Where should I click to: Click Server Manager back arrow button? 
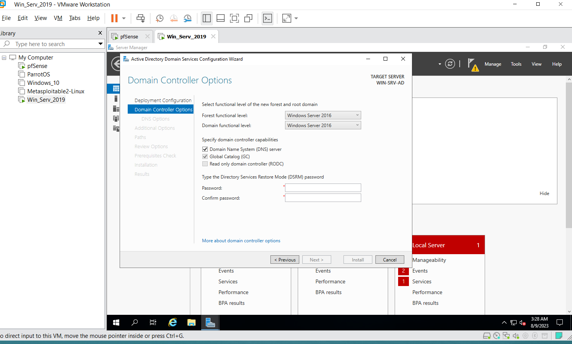coord(116,64)
